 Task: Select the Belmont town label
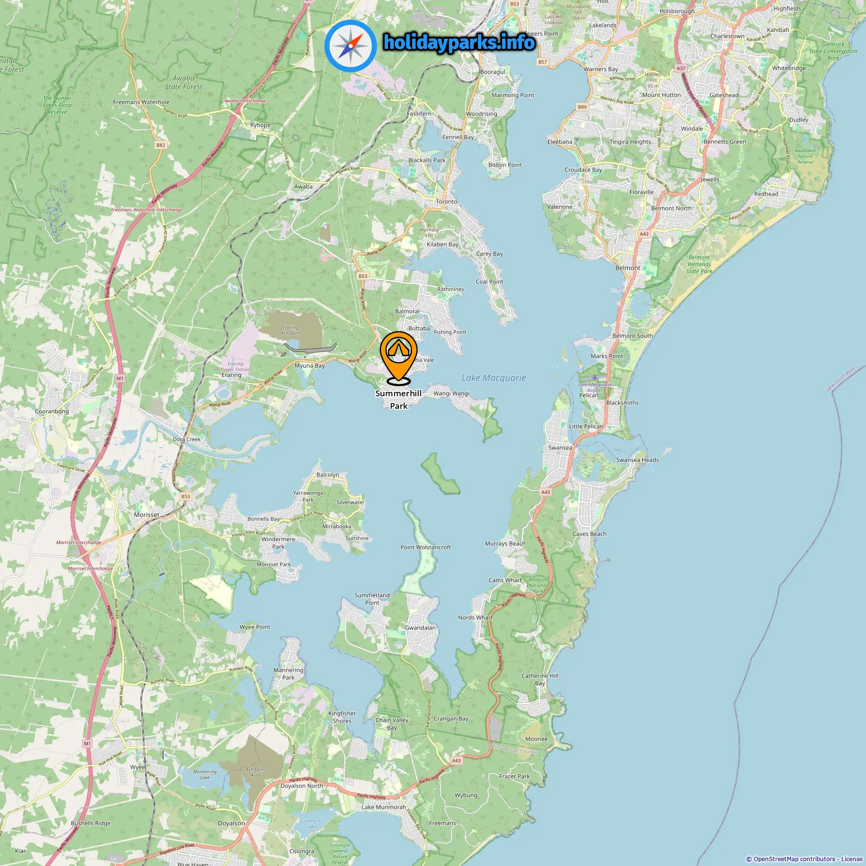tap(627, 268)
